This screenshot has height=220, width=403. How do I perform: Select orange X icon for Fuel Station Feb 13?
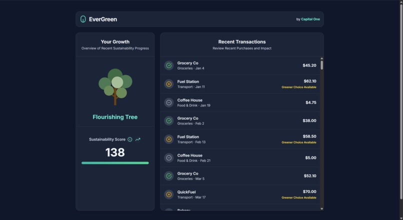coord(169,139)
